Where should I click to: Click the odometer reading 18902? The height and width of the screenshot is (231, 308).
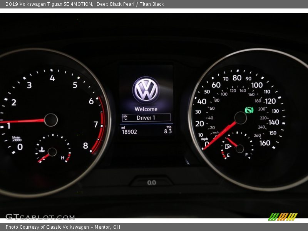(x=129, y=132)
